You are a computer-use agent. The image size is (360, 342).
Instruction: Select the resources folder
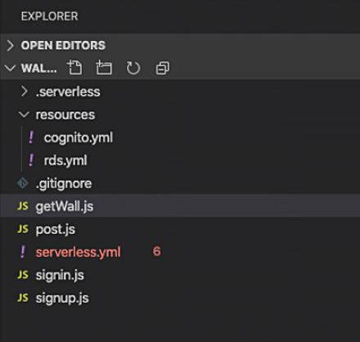tap(65, 115)
